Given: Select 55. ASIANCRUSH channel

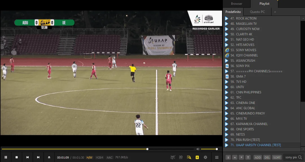Looking at the screenshot, I should [262, 61].
